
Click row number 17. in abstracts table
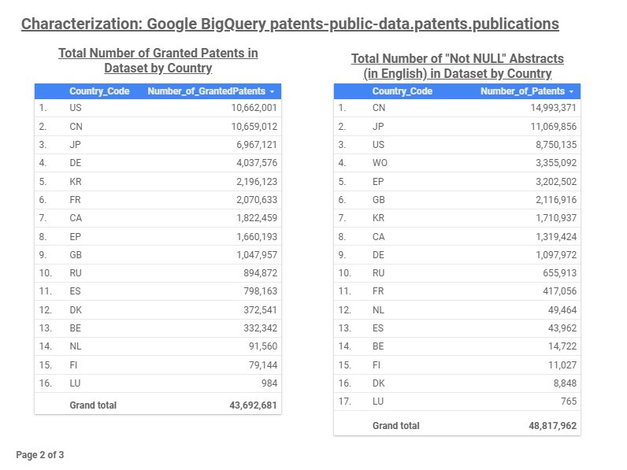tap(344, 402)
